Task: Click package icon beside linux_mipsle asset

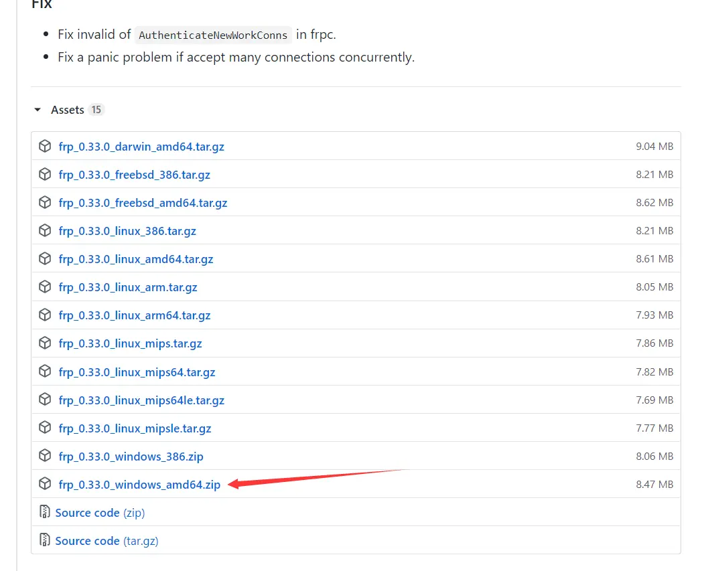Action: pyautogui.click(x=45, y=428)
